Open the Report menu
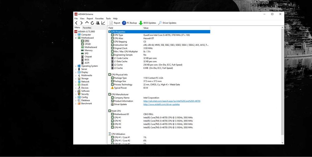 pos(90,18)
